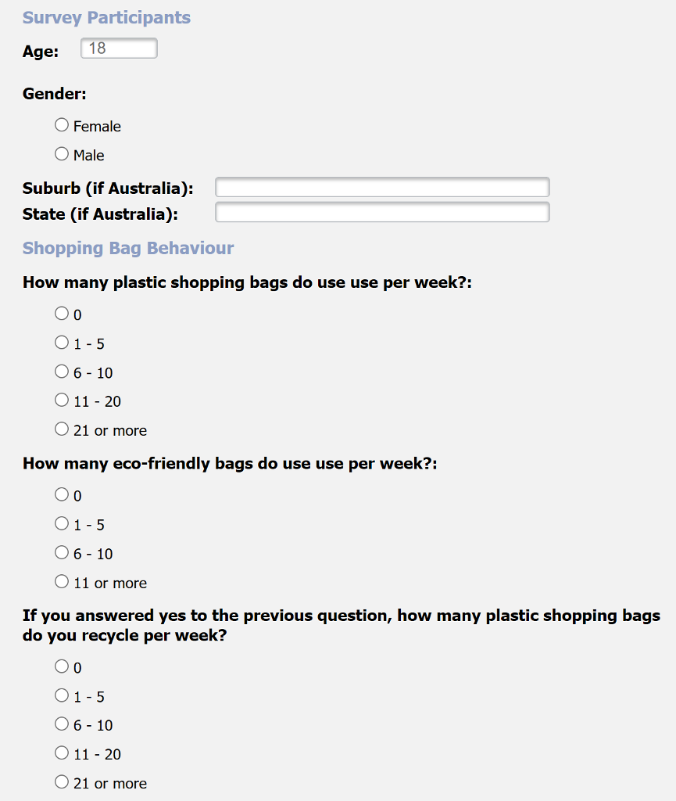676x801 pixels.
Task: Select 6 - 10 eco-friendly bags per week
Action: pos(61,551)
